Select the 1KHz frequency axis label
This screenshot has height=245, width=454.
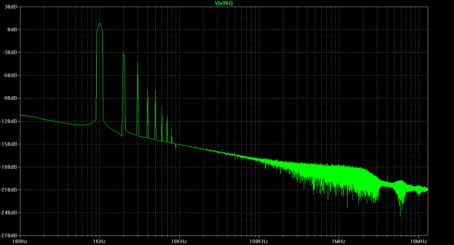[99, 241]
